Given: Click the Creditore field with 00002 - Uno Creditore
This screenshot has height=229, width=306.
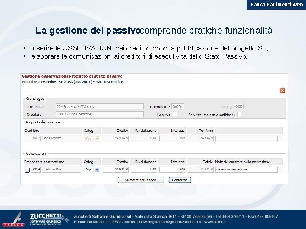Looking at the screenshot, I should (99, 114).
